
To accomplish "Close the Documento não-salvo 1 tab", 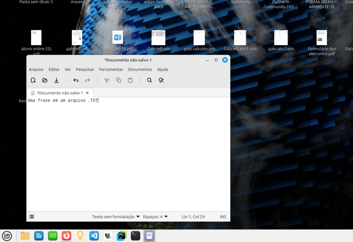I will (87, 93).
